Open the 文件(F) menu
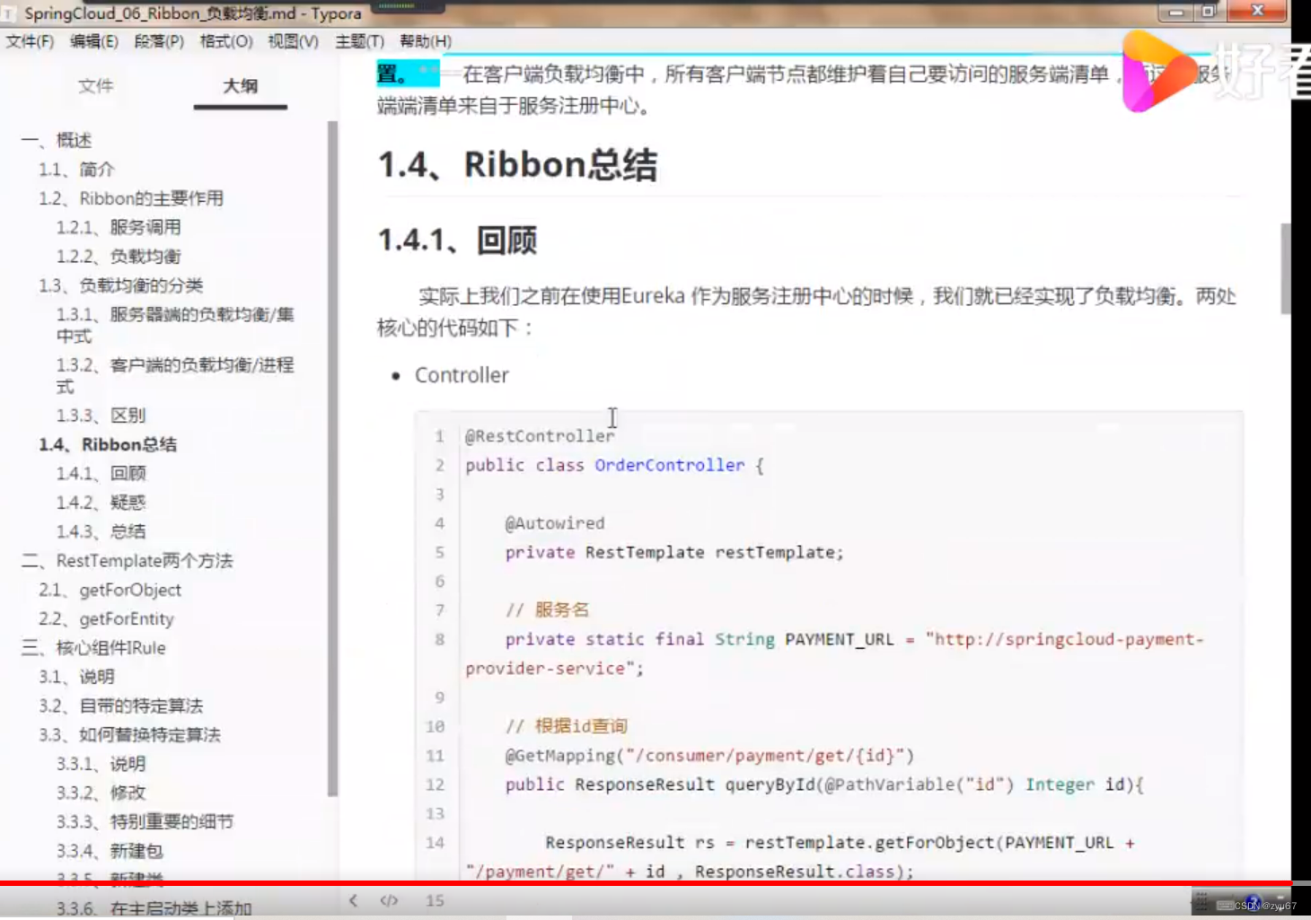The height and width of the screenshot is (920, 1311). tap(30, 41)
